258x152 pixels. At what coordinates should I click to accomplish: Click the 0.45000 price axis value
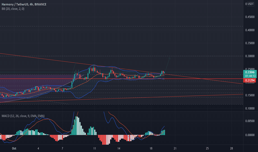coord(250,17)
